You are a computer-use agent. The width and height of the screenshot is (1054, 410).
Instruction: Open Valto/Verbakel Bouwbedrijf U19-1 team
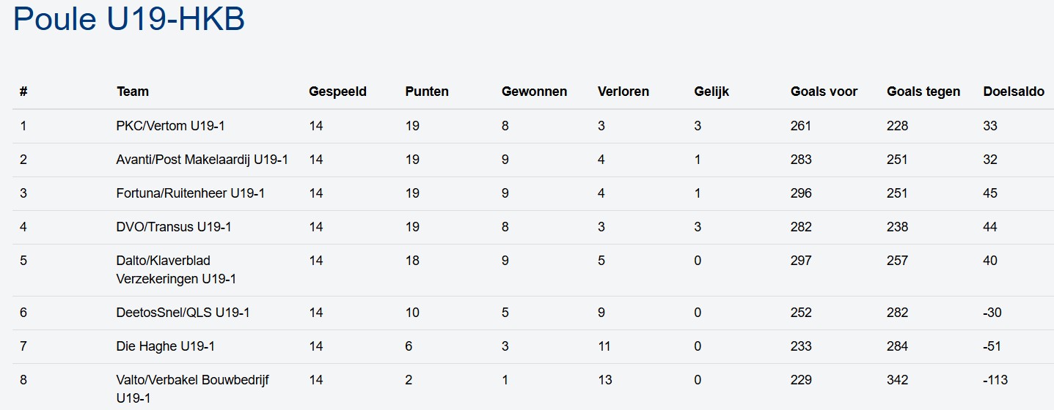point(194,389)
